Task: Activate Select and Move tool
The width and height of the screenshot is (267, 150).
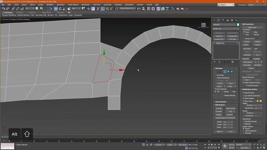Action: [55, 9]
